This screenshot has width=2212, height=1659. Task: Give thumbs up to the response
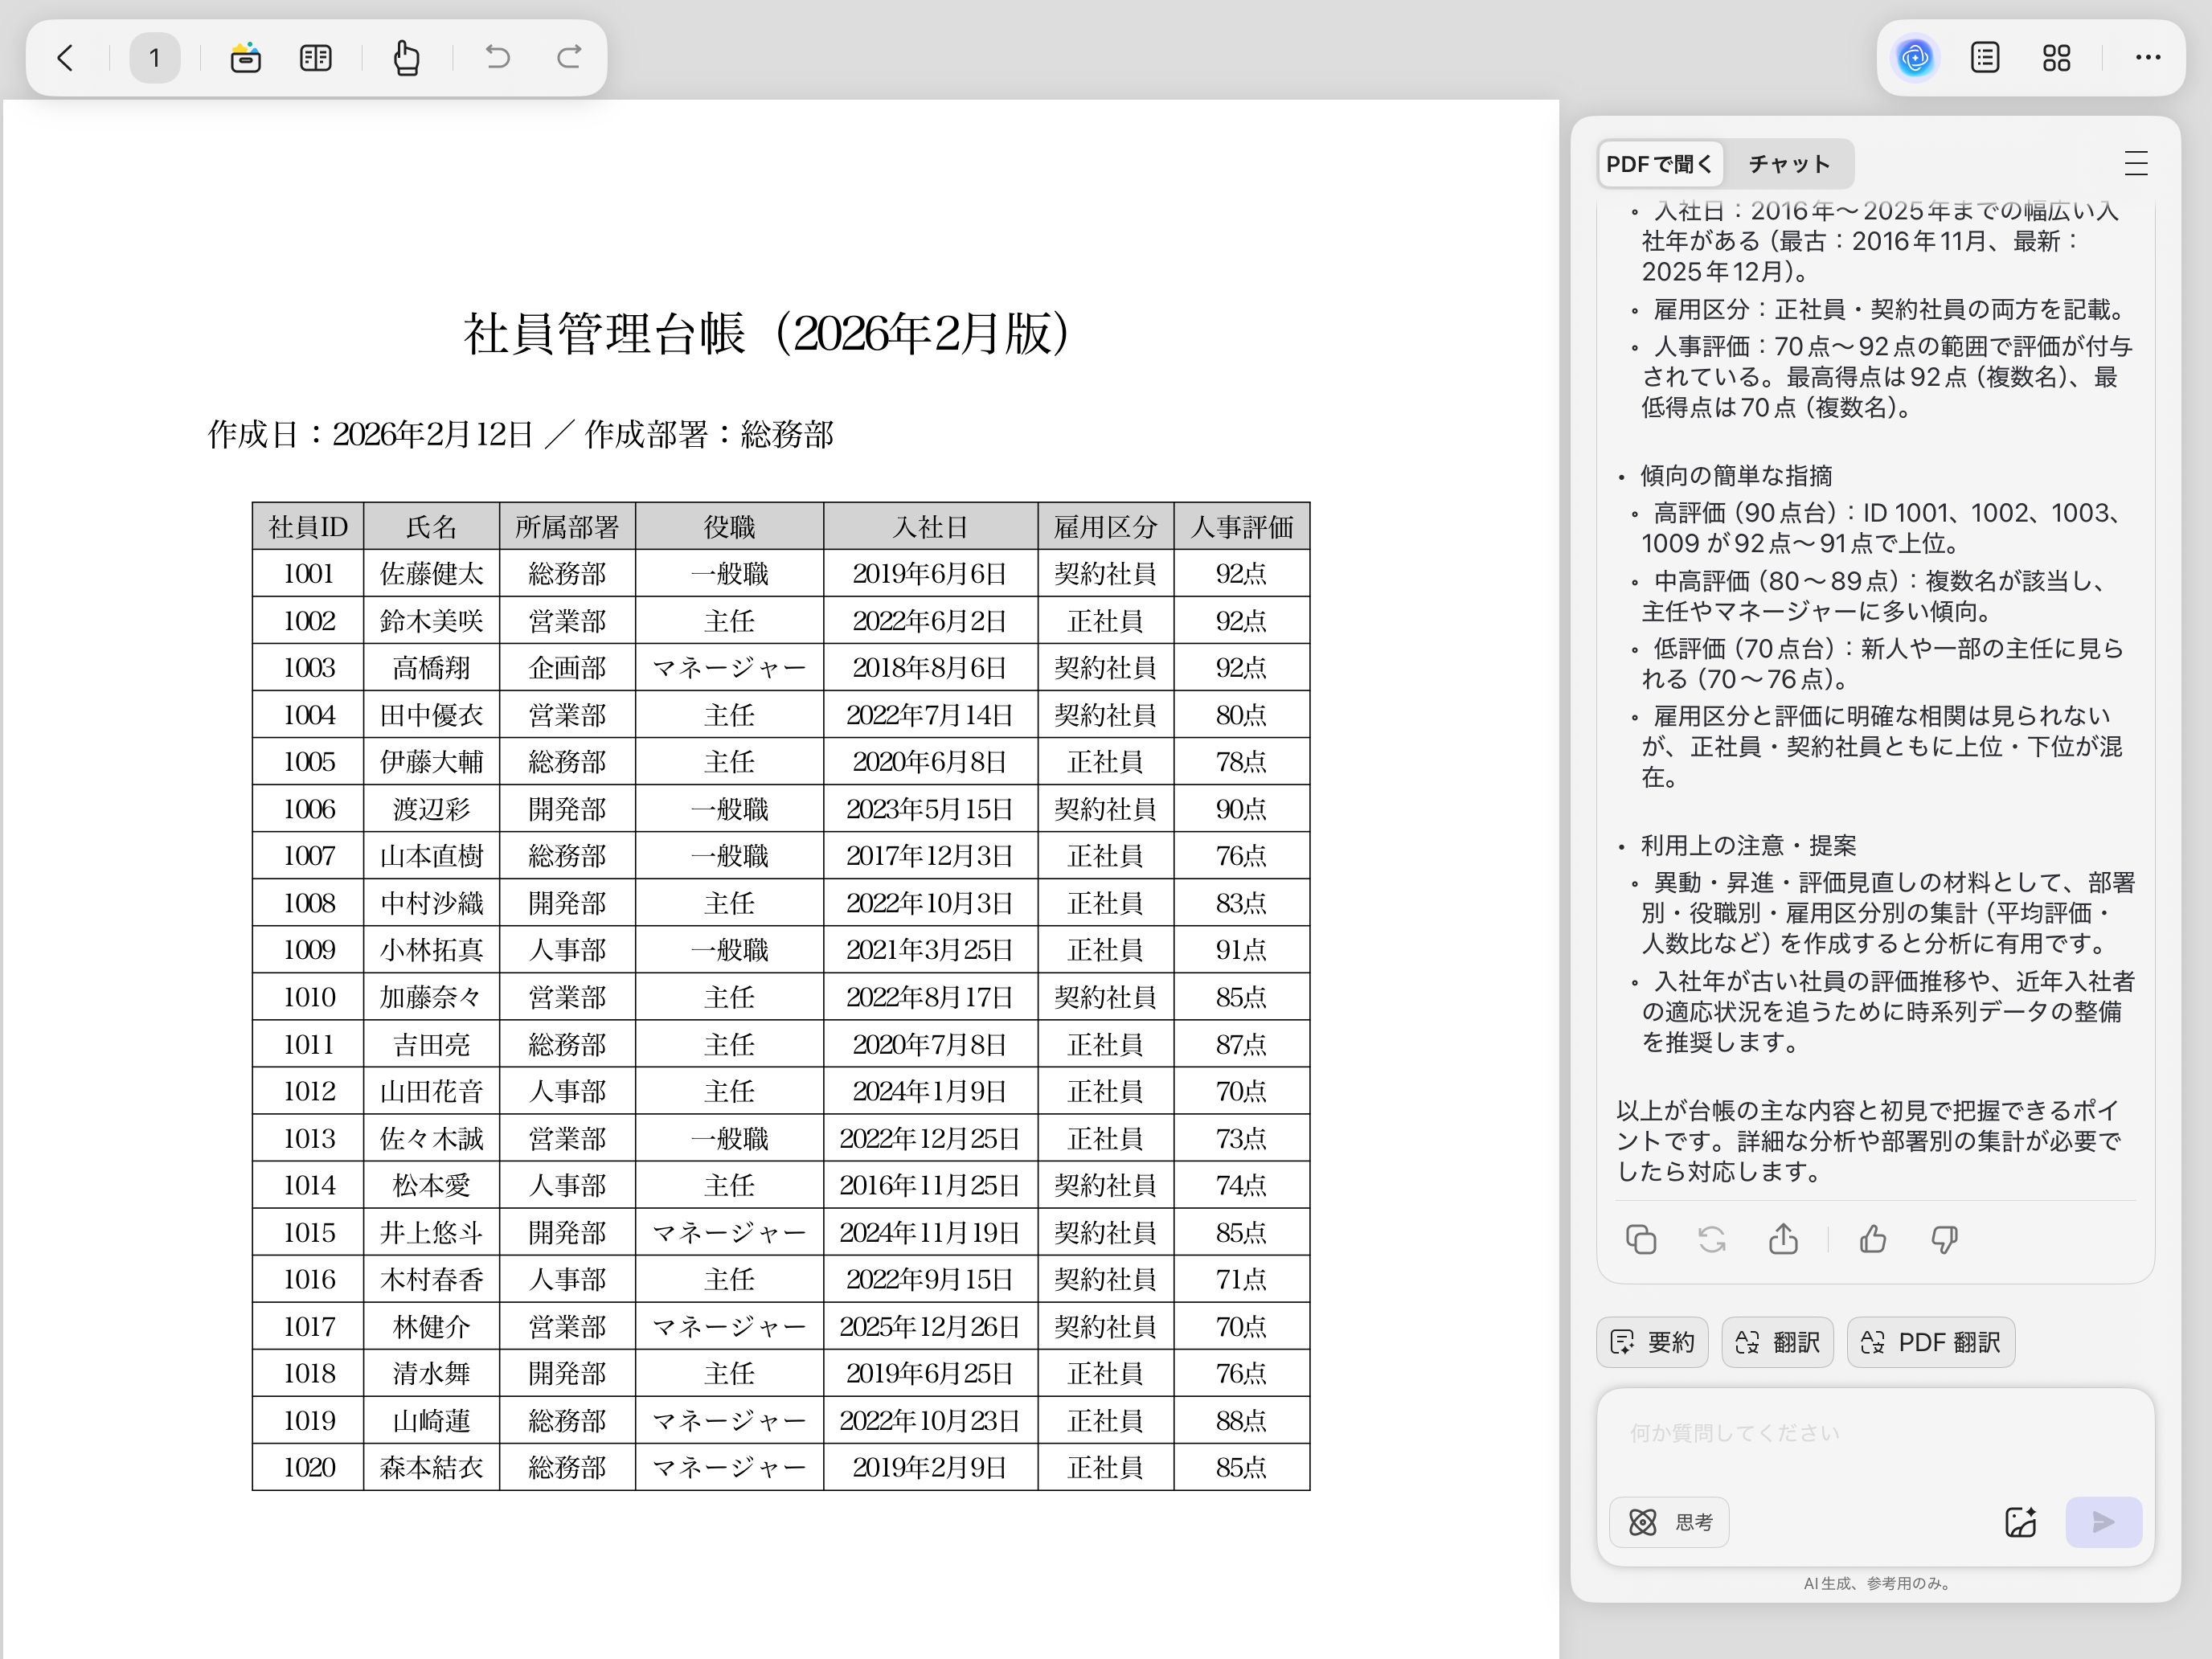click(1872, 1240)
